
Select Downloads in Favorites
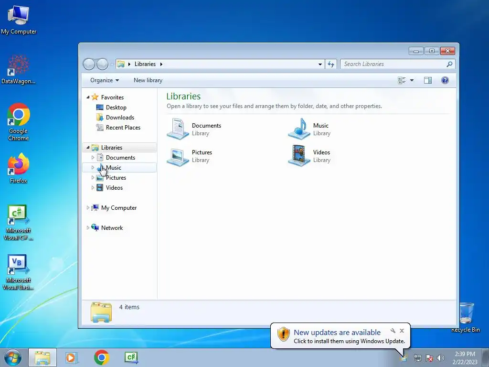pos(120,118)
